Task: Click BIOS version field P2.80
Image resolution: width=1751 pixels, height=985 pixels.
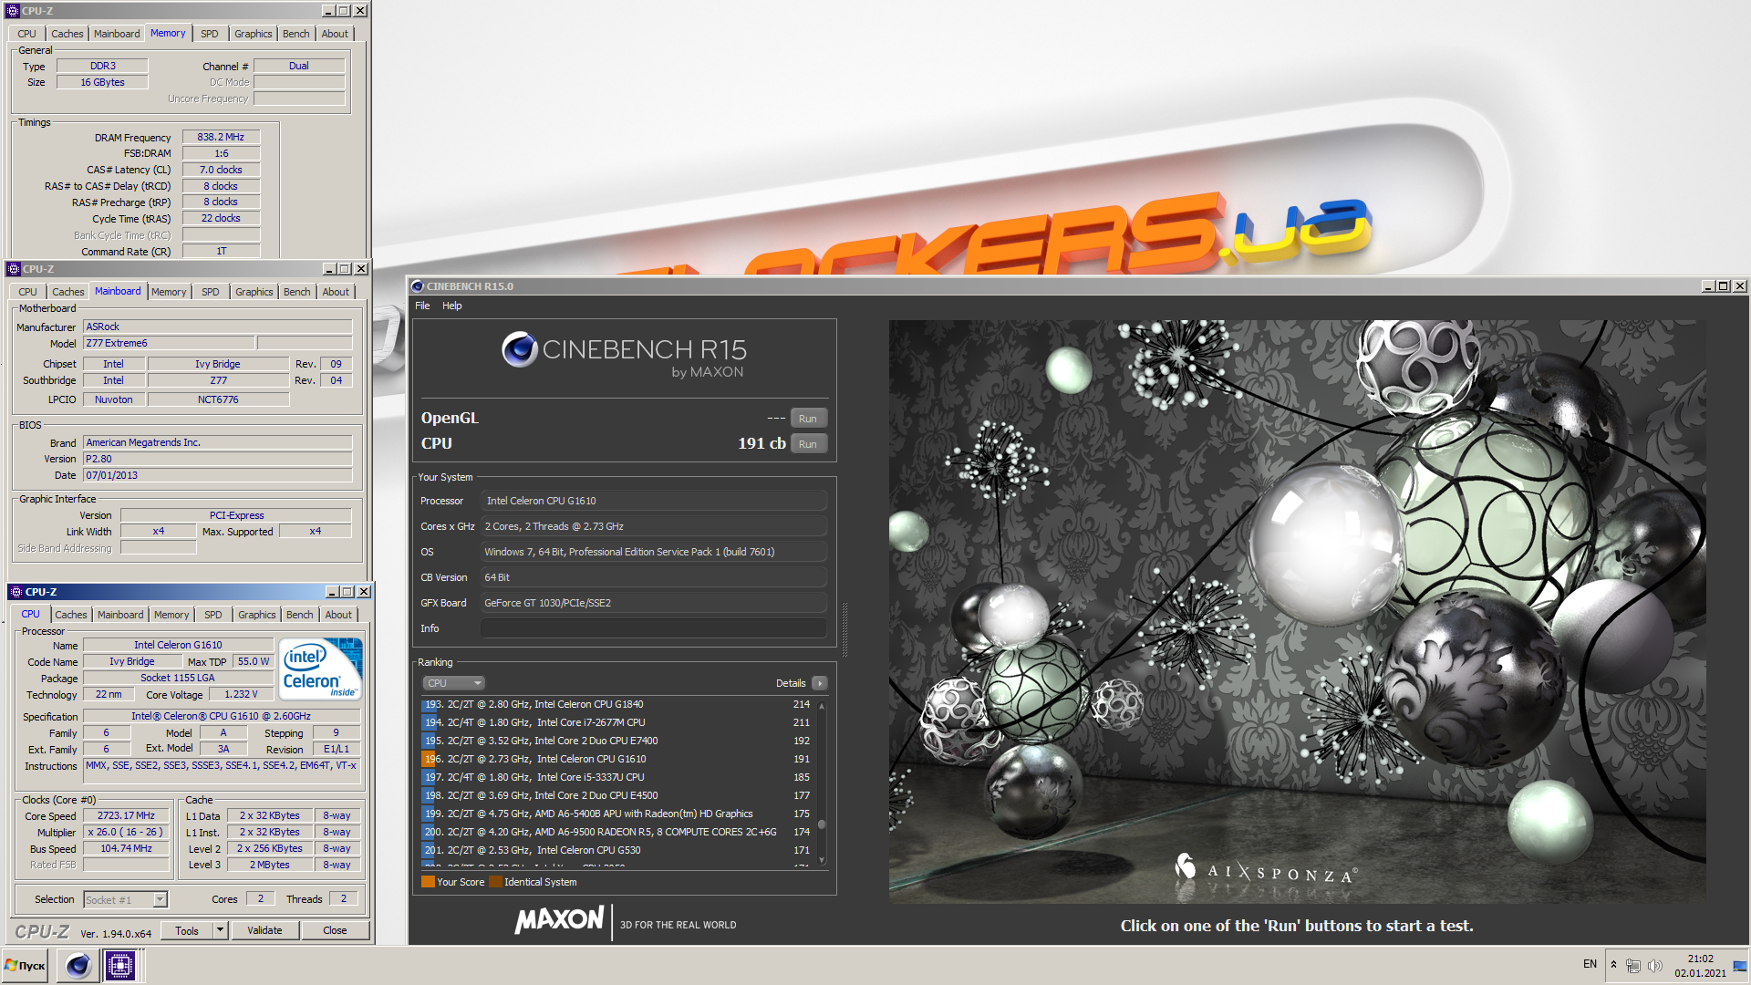Action: (218, 459)
